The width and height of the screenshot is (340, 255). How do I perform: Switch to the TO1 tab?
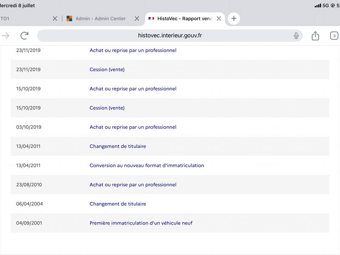pyautogui.click(x=5, y=19)
